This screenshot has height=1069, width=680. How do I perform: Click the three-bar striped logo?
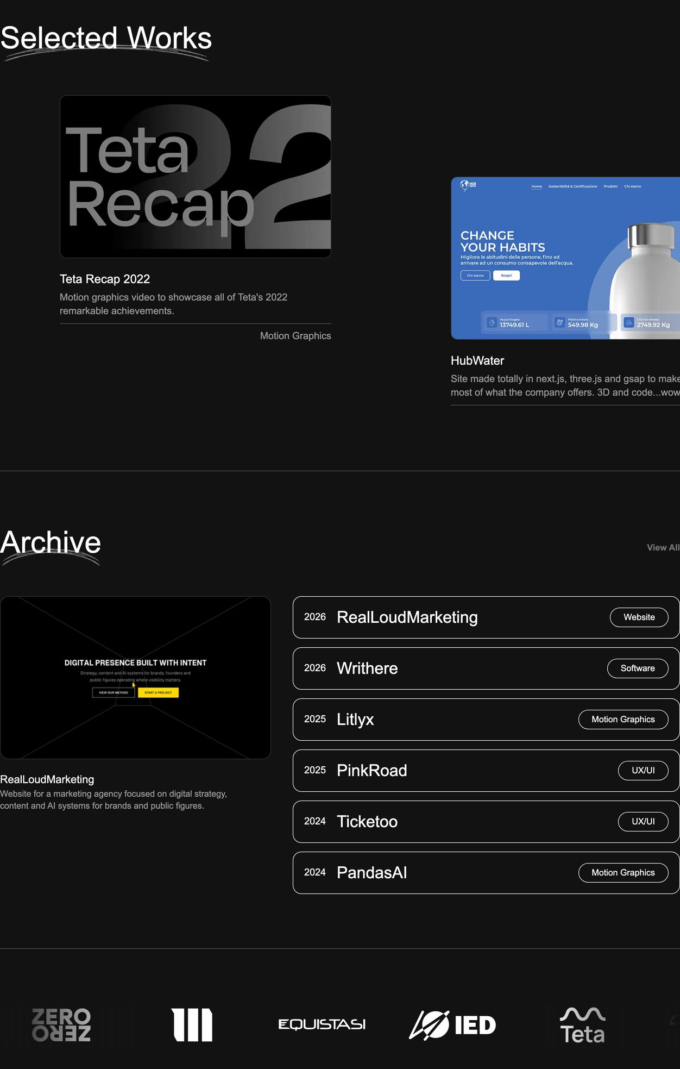pos(192,1025)
